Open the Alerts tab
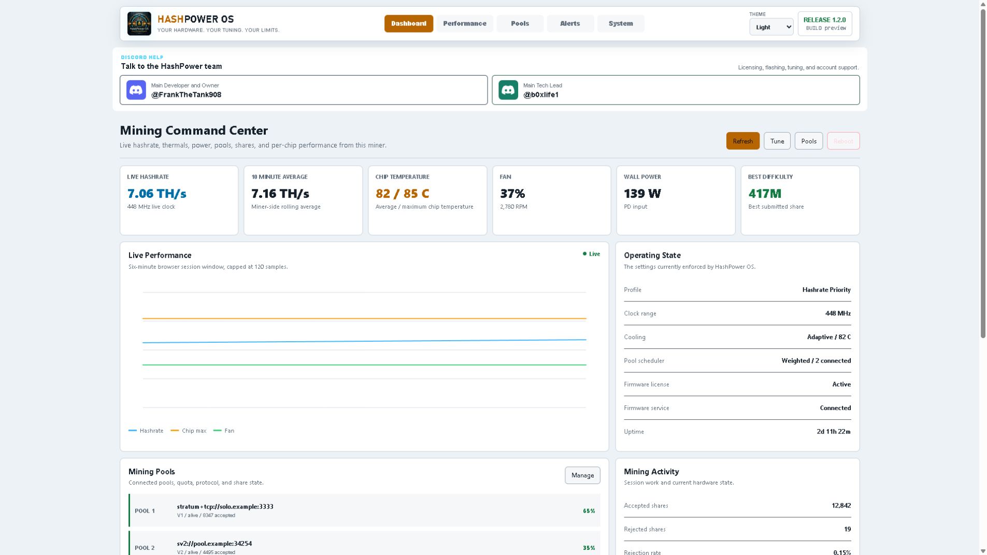Image resolution: width=987 pixels, height=555 pixels. (570, 24)
